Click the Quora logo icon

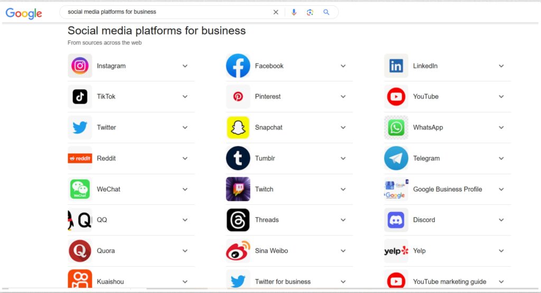pyautogui.click(x=80, y=251)
